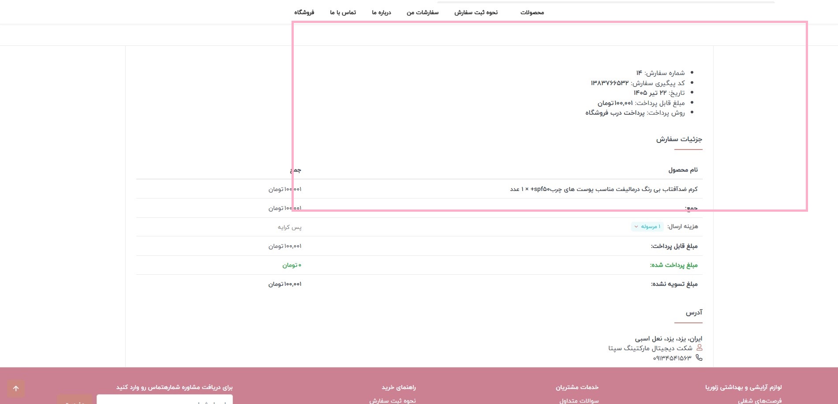Click مبلغ تسویه نشده label
The width and height of the screenshot is (838, 404).
(674, 284)
